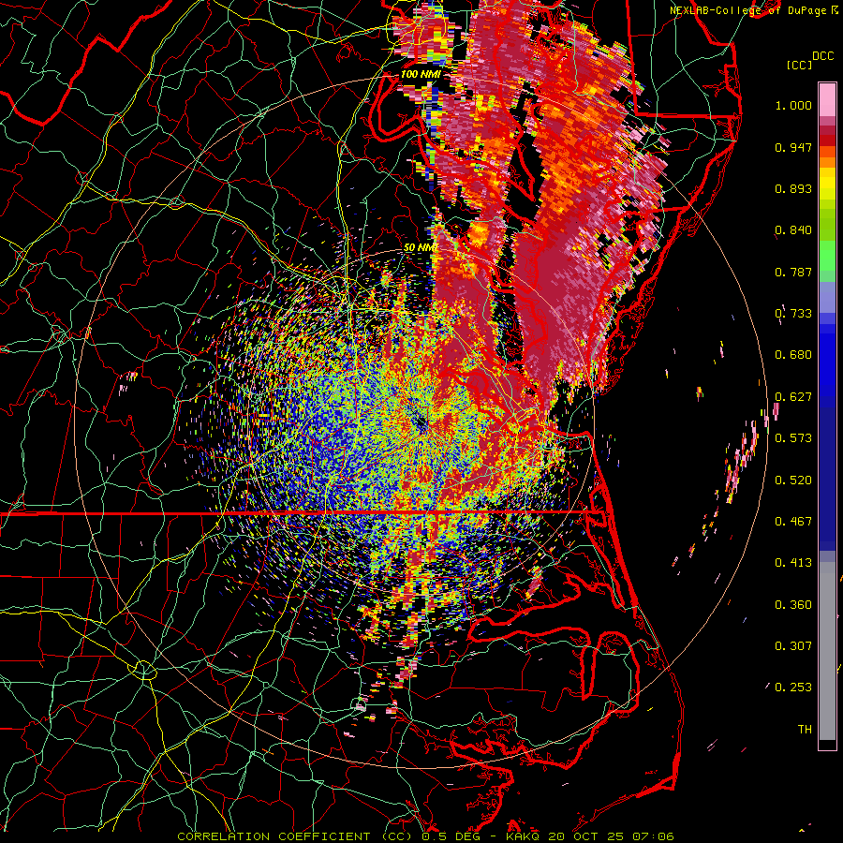This screenshot has width=843, height=843.
Task: Click the pink top segment of color bar
Action: point(827,100)
